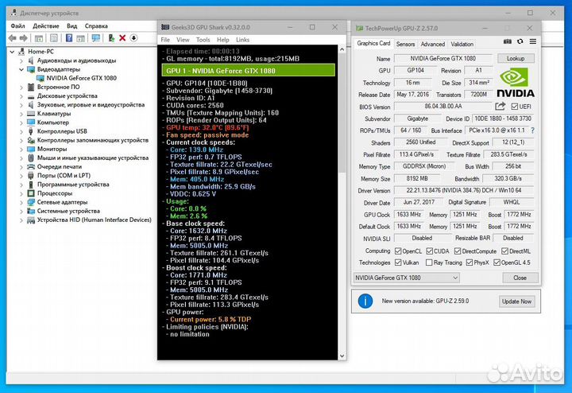The height and width of the screenshot is (393, 572).
Task: Open the Tools menu in GPU Shark
Action: point(203,40)
